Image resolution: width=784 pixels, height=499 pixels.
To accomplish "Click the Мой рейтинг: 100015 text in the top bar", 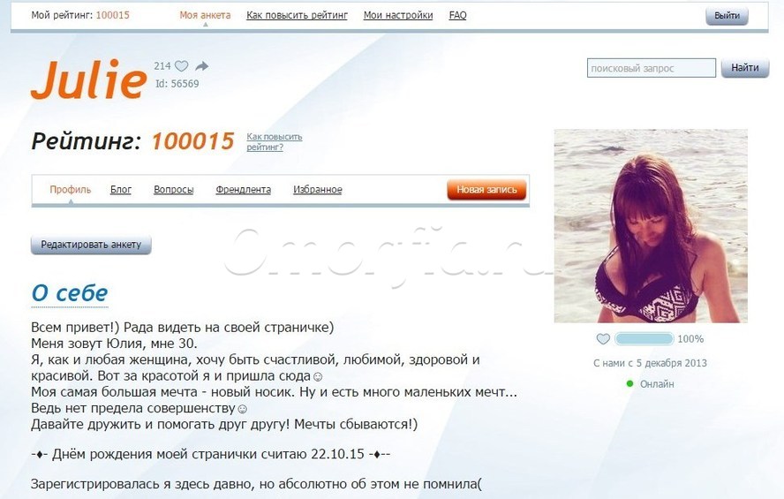I will coord(80,15).
